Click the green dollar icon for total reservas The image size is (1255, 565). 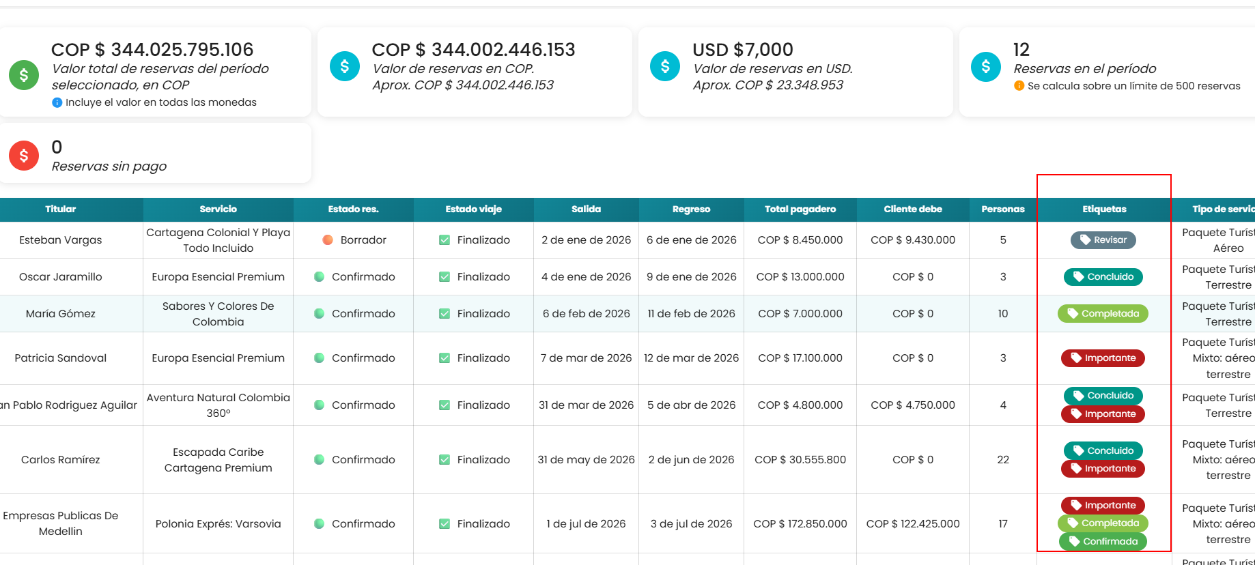24,75
